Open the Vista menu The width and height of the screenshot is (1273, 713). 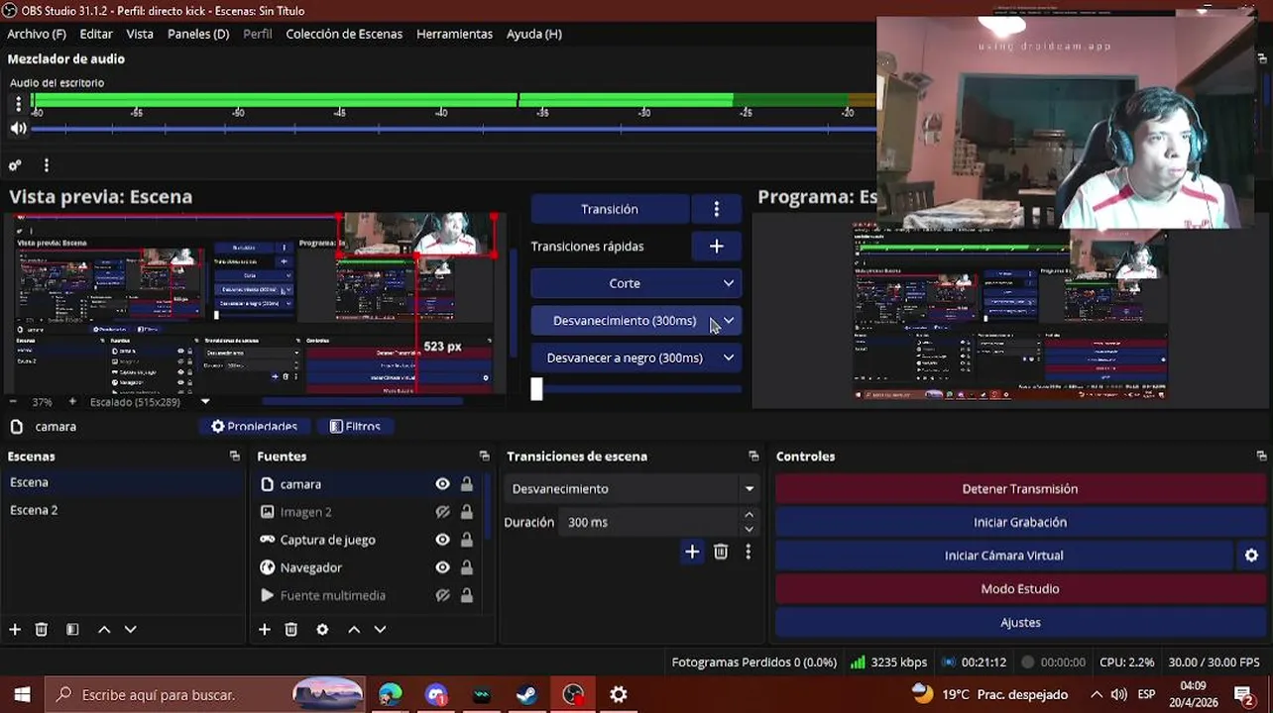click(140, 34)
